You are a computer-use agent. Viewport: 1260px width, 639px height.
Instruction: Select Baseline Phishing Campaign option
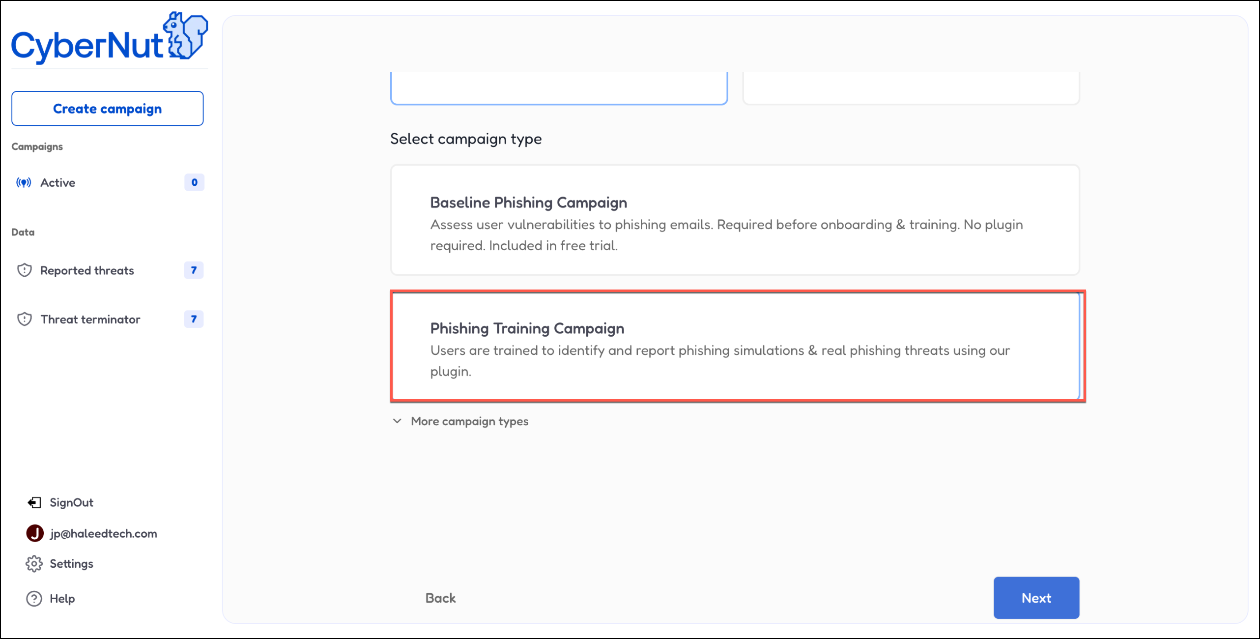[x=735, y=220]
